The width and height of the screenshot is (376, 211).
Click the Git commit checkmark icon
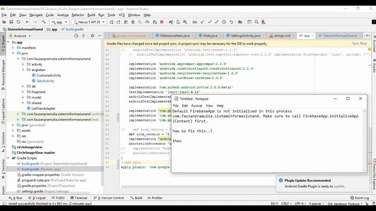click(x=210, y=22)
